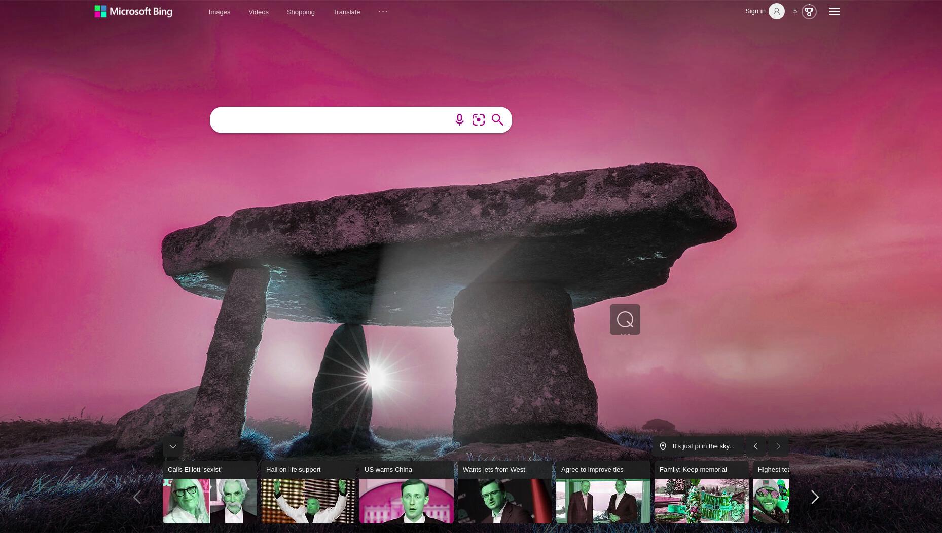Open the "US warns China" headline
This screenshot has width=942, height=533.
(x=388, y=470)
